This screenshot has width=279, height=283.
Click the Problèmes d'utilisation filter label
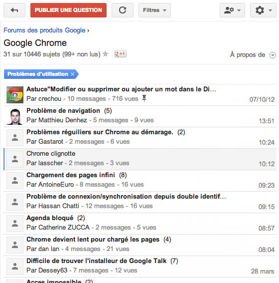[38, 74]
